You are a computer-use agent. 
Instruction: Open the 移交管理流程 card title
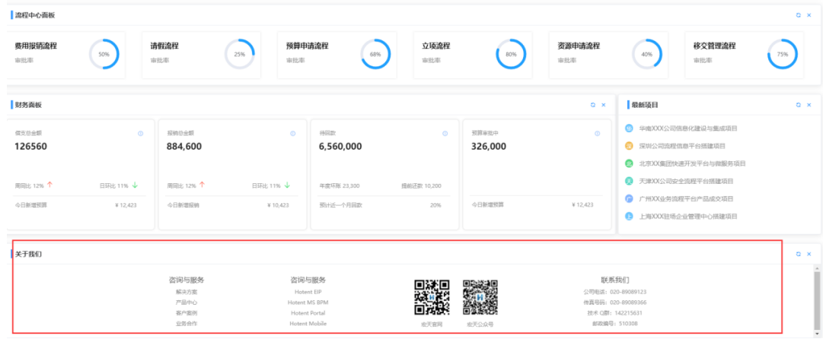pos(714,46)
